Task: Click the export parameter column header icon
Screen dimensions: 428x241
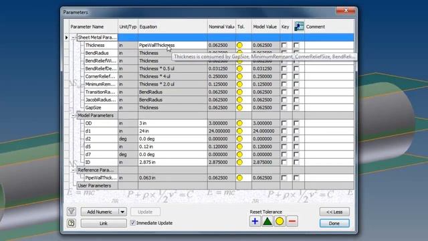Action: click(x=299, y=27)
